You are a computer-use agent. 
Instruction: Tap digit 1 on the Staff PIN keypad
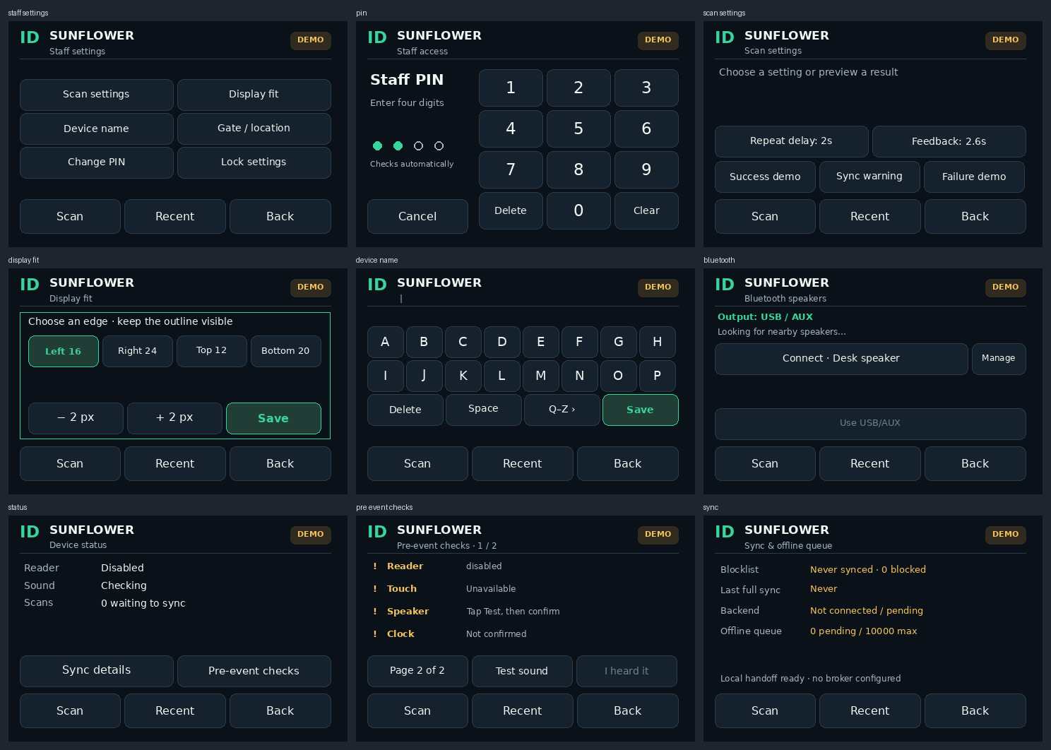(x=511, y=88)
